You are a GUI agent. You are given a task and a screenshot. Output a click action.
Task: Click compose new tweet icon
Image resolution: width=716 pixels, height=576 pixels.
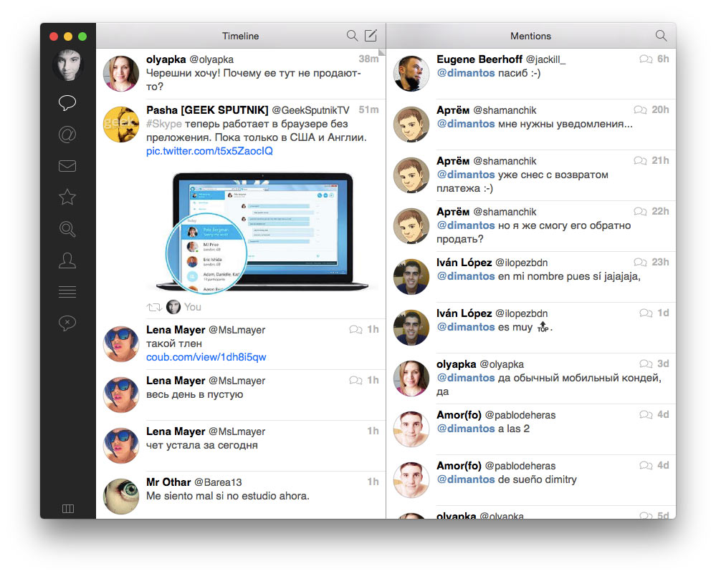[371, 36]
